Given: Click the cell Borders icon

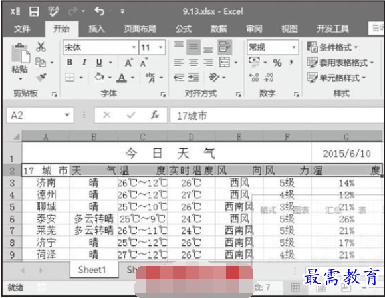Looking at the screenshot, I should coord(70,78).
